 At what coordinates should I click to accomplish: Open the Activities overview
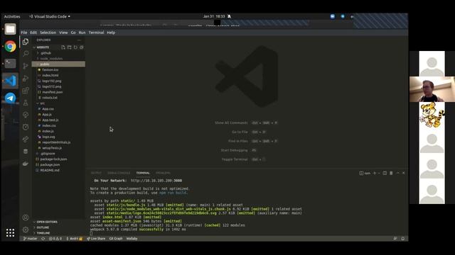click(x=12, y=16)
